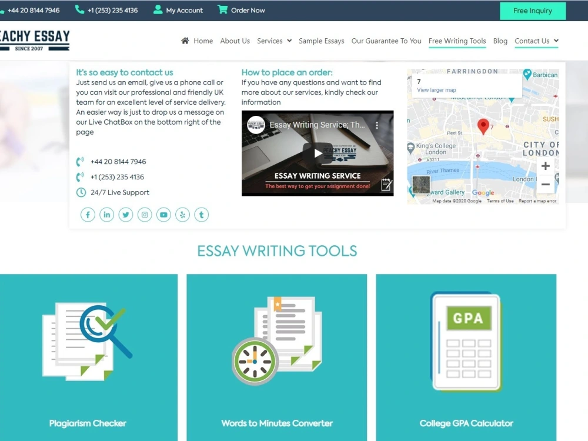The width and height of the screenshot is (588, 441).
Task: Open the Twitter social icon
Action: (x=126, y=215)
